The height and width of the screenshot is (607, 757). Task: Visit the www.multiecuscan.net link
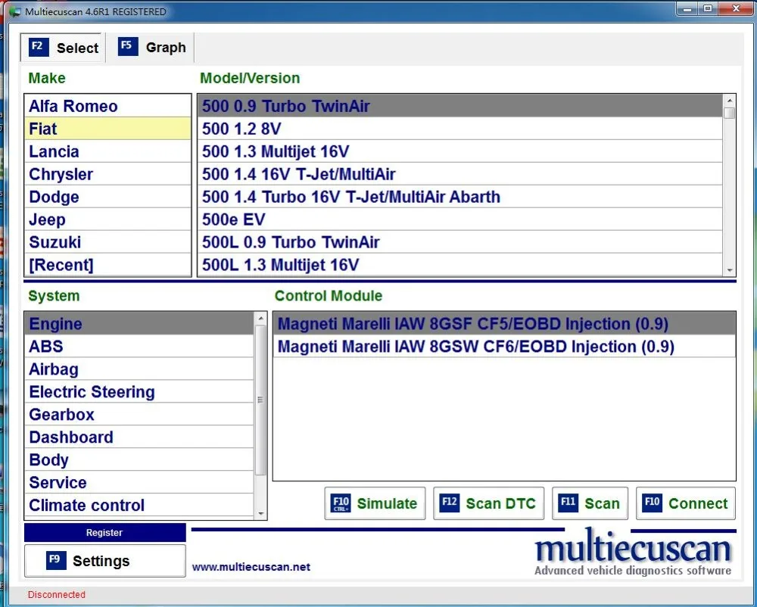[251, 567]
